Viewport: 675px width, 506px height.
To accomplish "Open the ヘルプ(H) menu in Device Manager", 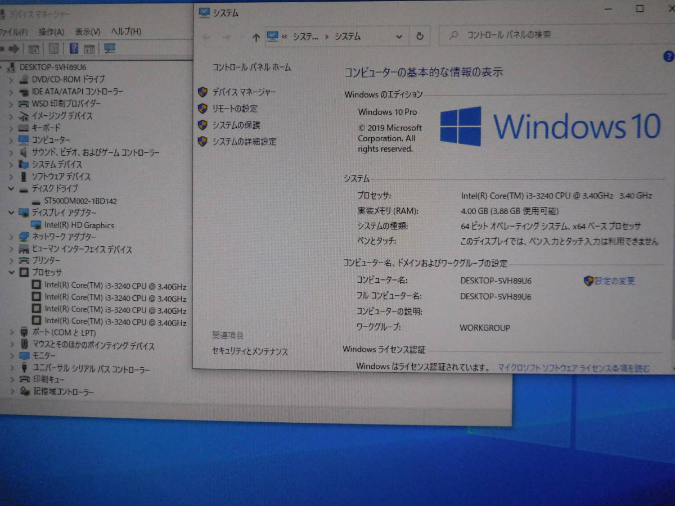I will pyautogui.click(x=126, y=31).
